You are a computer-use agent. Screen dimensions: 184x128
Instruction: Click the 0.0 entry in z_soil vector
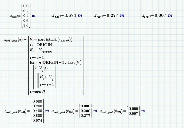click(26, 6)
